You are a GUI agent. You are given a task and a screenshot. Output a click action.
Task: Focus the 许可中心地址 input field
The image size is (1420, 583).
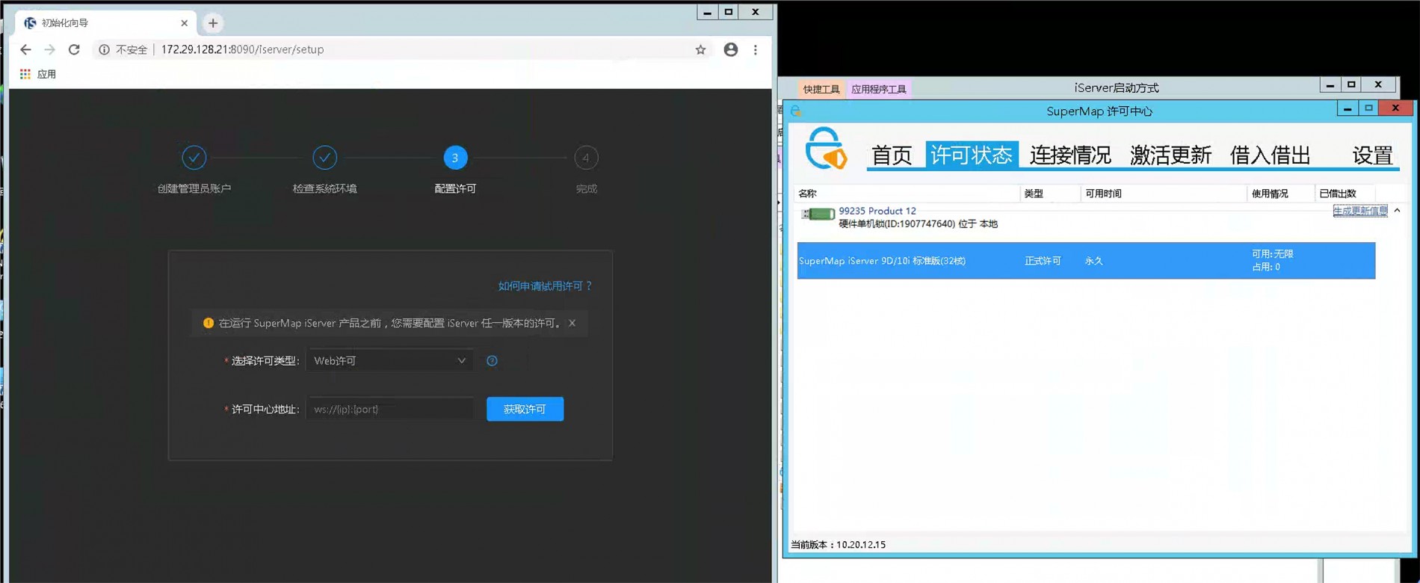tap(389, 409)
